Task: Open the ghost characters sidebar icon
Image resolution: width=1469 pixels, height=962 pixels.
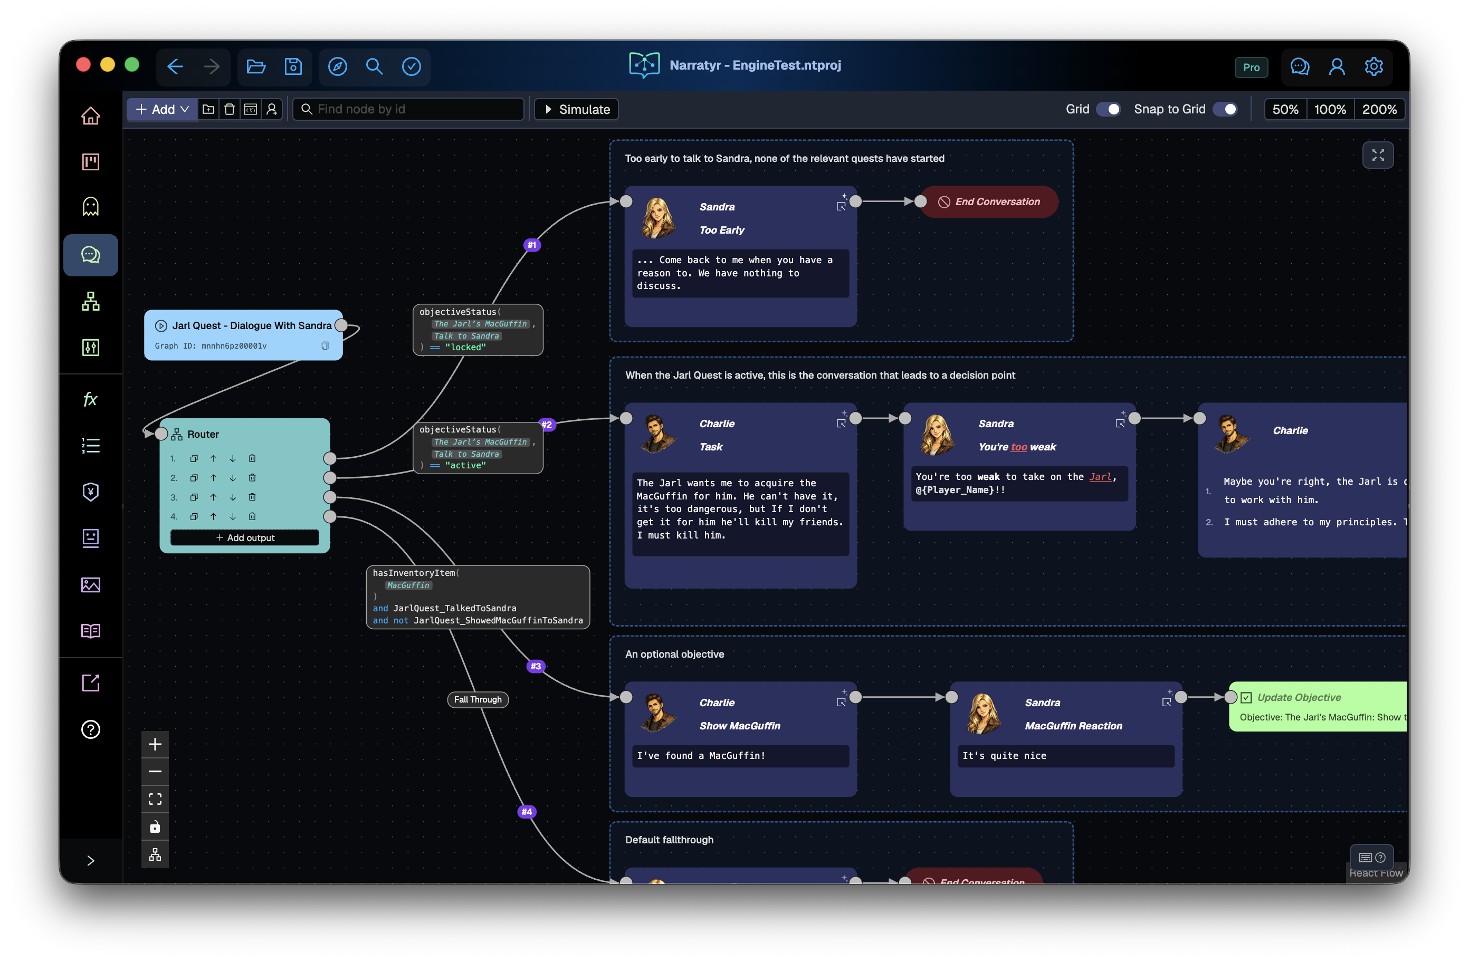Action: tap(91, 207)
